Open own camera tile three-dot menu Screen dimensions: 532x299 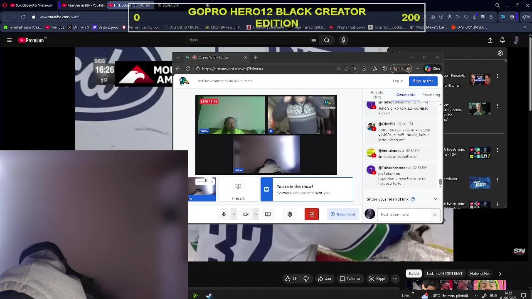click(x=212, y=181)
